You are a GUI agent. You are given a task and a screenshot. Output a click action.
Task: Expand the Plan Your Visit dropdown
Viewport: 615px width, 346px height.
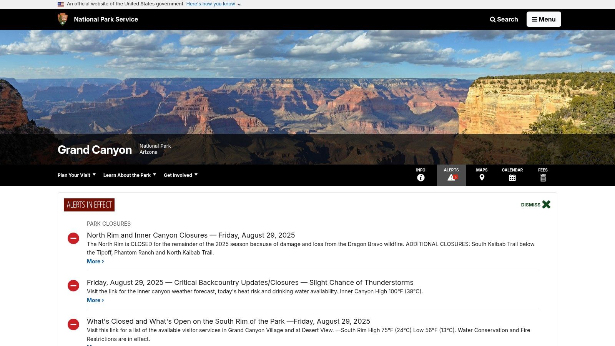pyautogui.click(x=76, y=175)
